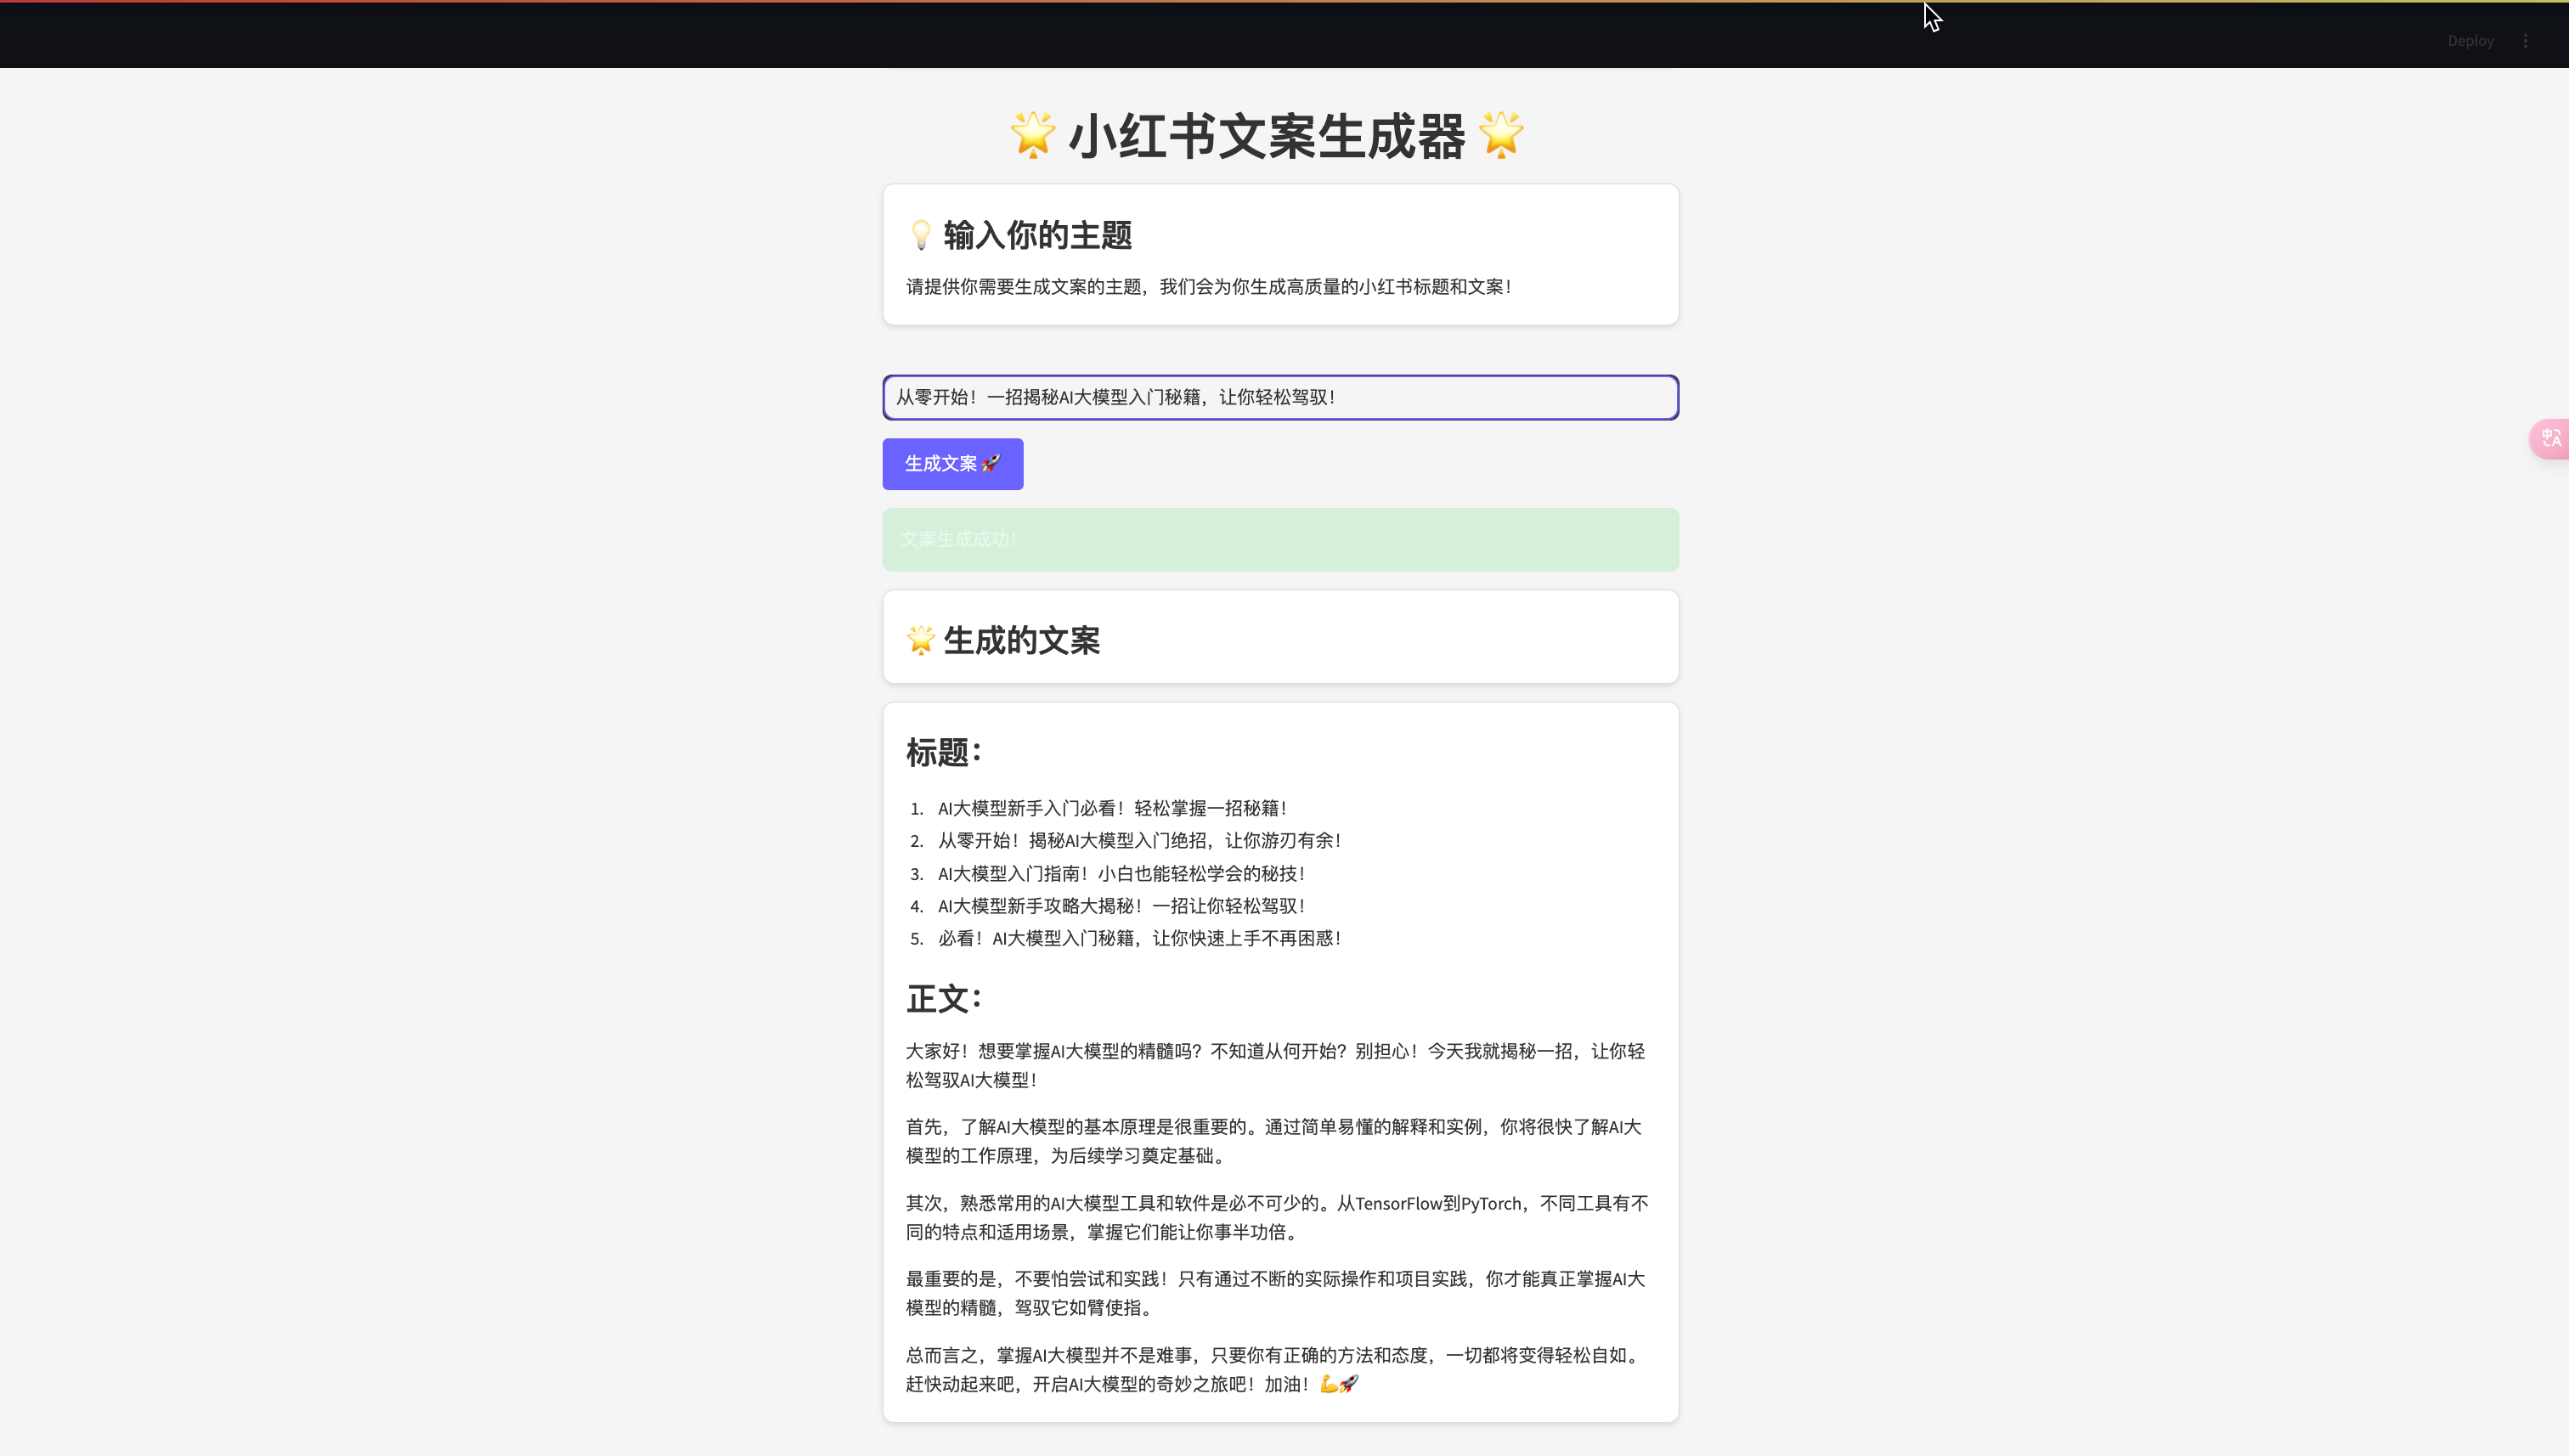Click the light bulb emoji beside 输入你的主题
Image resolution: width=2569 pixels, height=1456 pixels.
(920, 235)
